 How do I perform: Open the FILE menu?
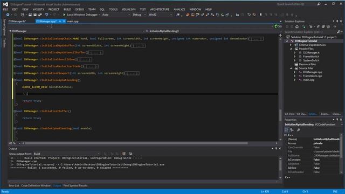[x=5, y=10]
